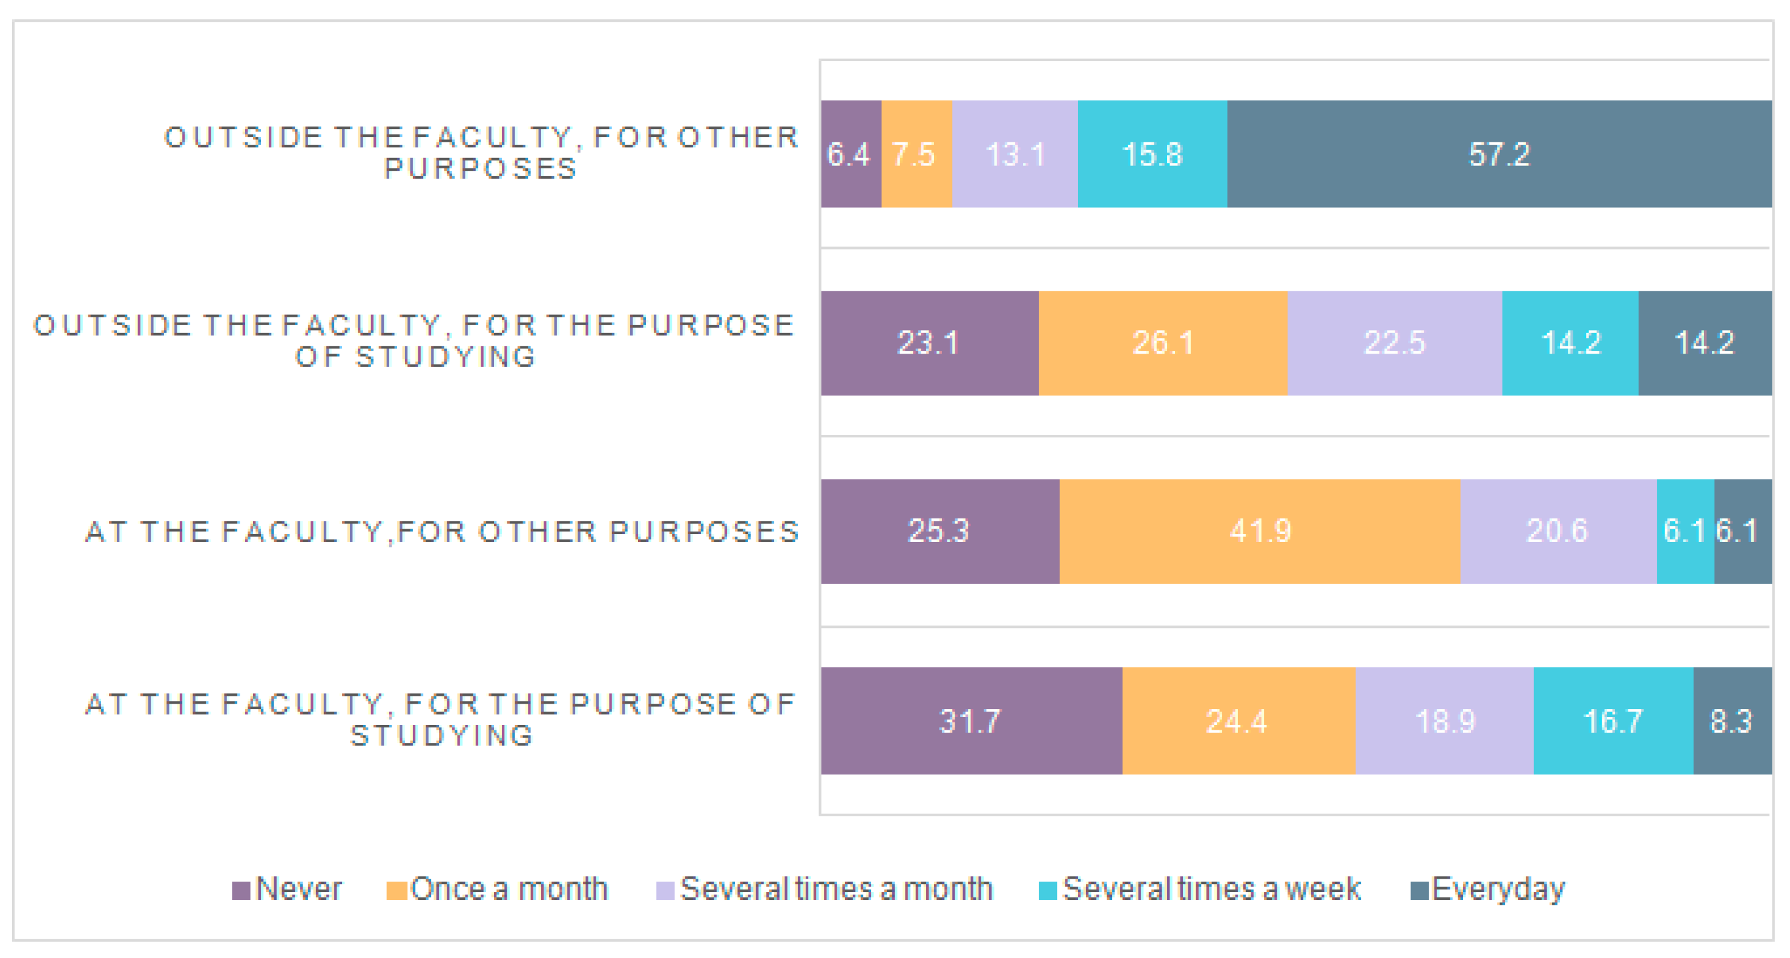Click "Outside the faculty, for the purpose of studying" label
This screenshot has height=958, width=1790.
pos(415,341)
